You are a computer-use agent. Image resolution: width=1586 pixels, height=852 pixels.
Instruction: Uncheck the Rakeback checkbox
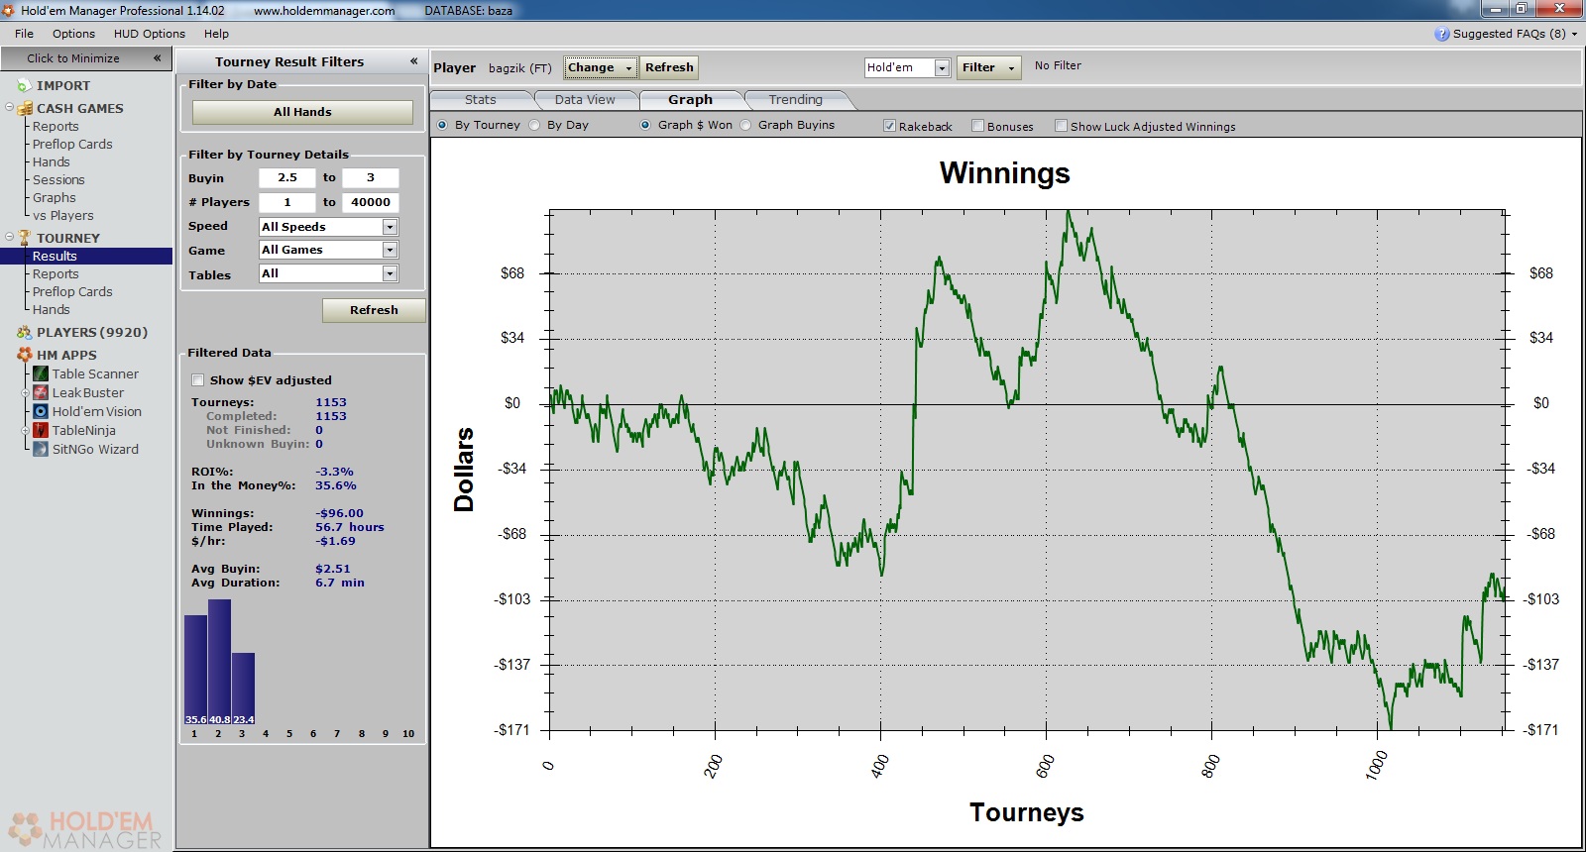[x=889, y=126]
